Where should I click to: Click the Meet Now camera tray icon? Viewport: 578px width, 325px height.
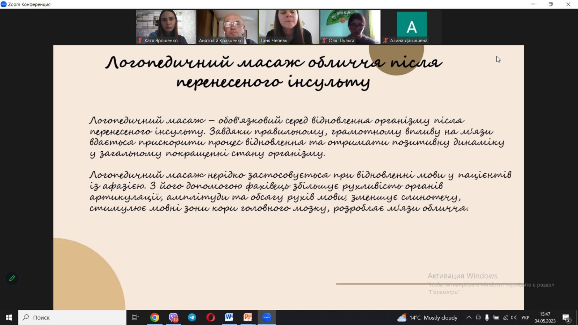click(x=478, y=317)
